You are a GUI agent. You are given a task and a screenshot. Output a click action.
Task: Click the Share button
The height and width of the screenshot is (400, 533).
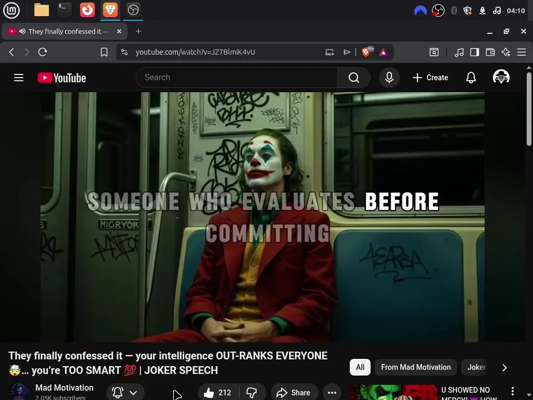click(x=294, y=393)
